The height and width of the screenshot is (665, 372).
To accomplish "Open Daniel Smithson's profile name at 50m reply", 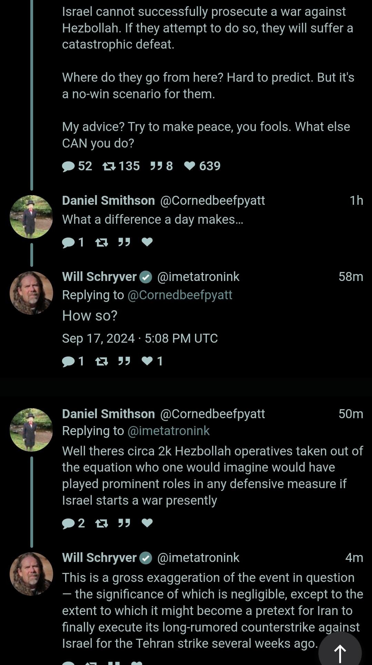I will click(108, 414).
